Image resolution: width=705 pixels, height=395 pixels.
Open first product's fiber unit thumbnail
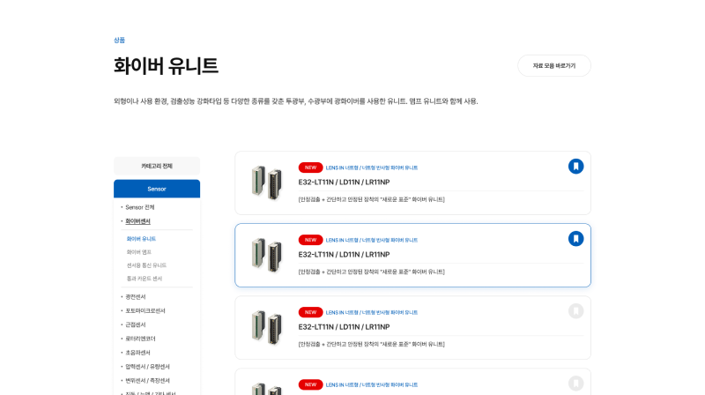click(265, 183)
